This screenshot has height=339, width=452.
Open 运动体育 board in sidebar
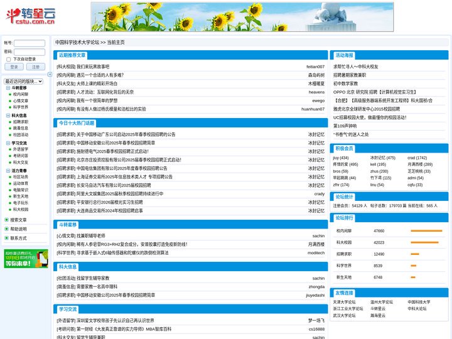point(21,183)
